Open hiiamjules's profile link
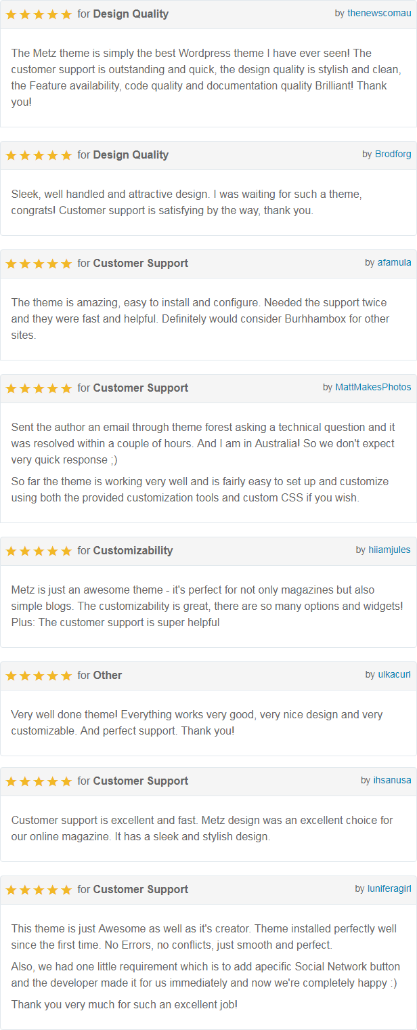 click(x=389, y=550)
